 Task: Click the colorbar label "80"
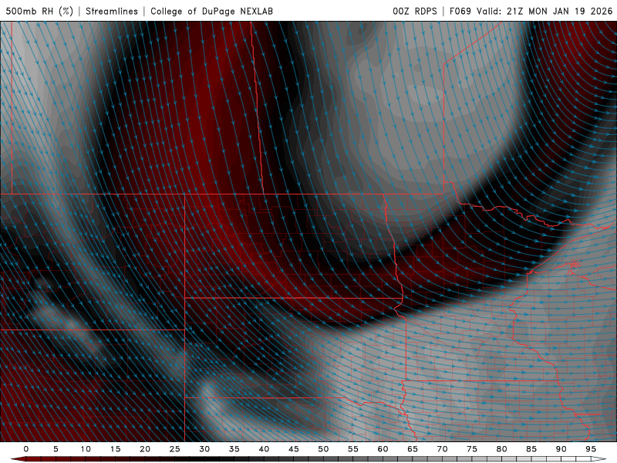coord(502,449)
